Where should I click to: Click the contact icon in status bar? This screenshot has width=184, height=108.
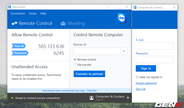(x=91, y=98)
